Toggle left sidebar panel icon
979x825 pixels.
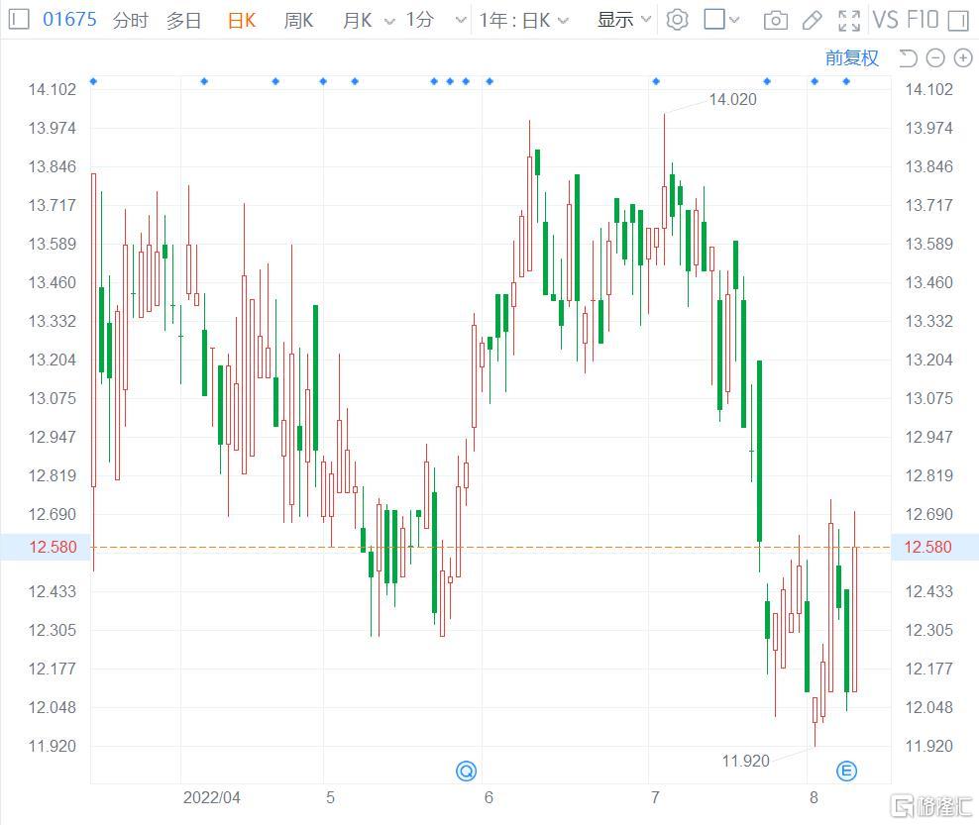pyautogui.click(x=19, y=20)
